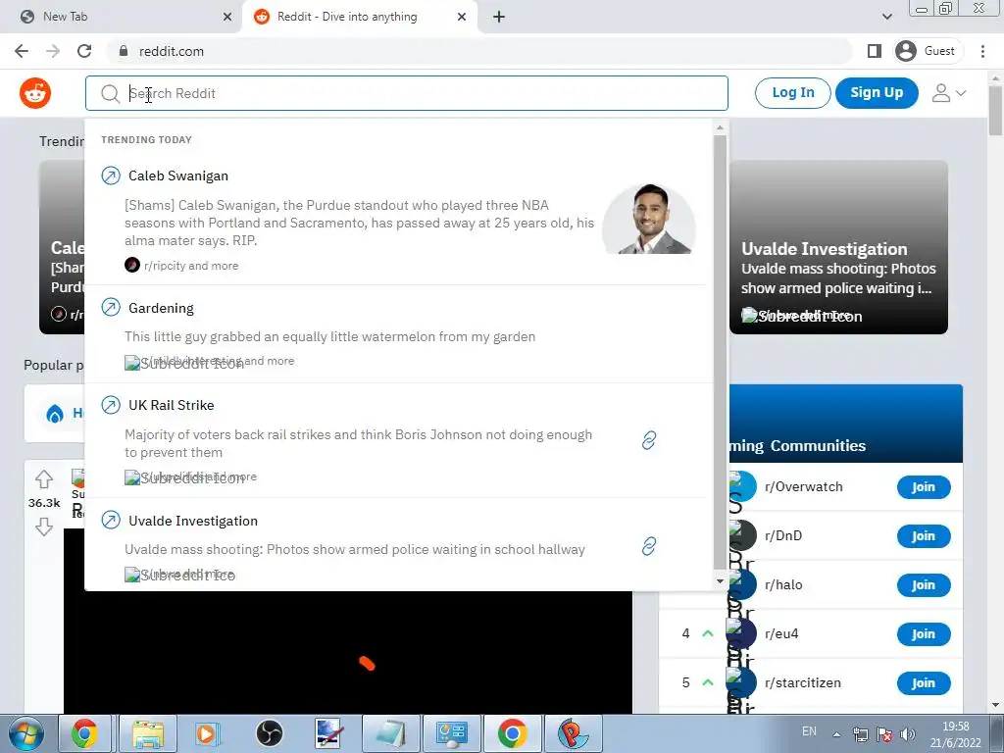Click trending arrow icon beside Caleb Swanigan
This screenshot has width=1004, height=753.
(x=111, y=176)
